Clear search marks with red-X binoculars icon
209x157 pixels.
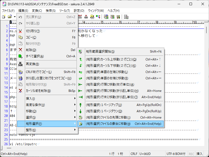(86, 17)
